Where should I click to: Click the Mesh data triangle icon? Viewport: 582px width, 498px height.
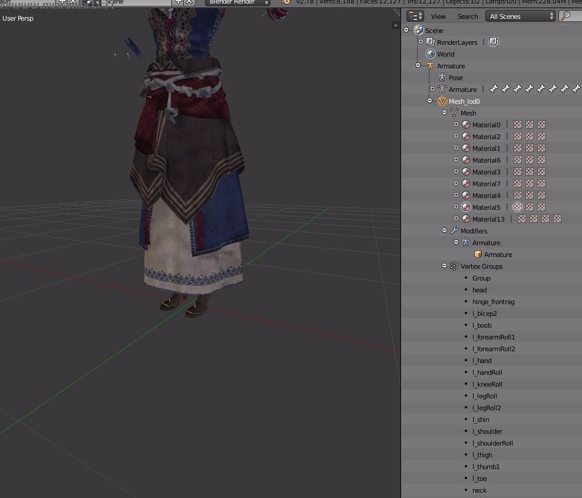click(x=454, y=113)
